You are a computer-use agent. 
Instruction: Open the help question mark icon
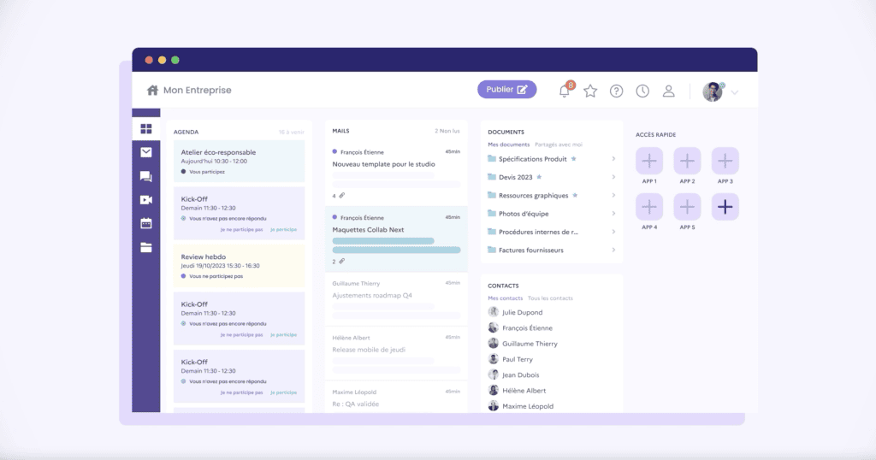[x=616, y=91]
